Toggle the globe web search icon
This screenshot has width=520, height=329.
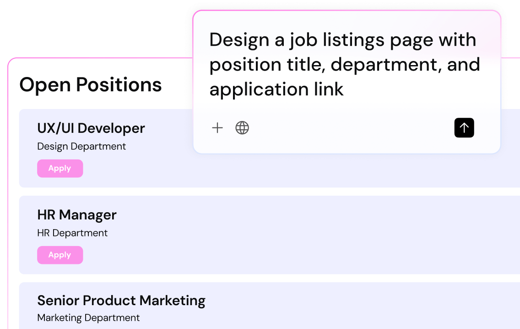tap(242, 128)
